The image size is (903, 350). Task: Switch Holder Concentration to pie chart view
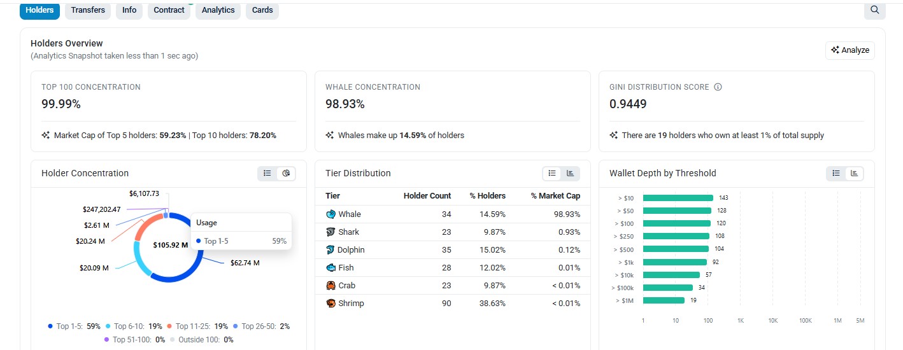coord(286,173)
